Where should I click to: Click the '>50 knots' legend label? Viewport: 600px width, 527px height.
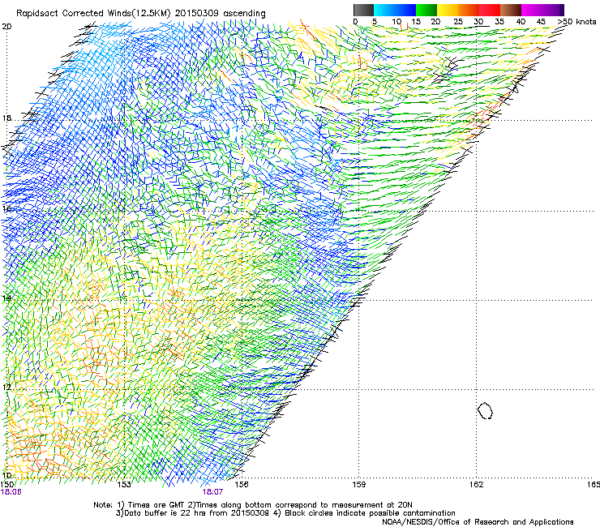[576, 22]
